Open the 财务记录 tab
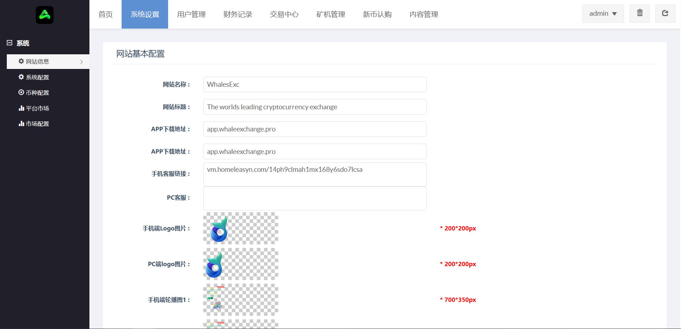The height and width of the screenshot is (329, 681). (x=238, y=14)
